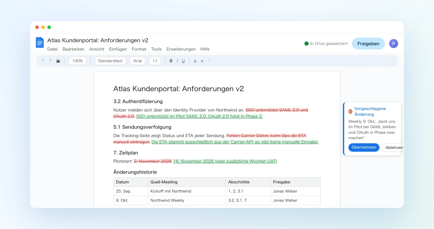Open the Datei menu
Screen dimensions: 434x229
[x=52, y=49]
